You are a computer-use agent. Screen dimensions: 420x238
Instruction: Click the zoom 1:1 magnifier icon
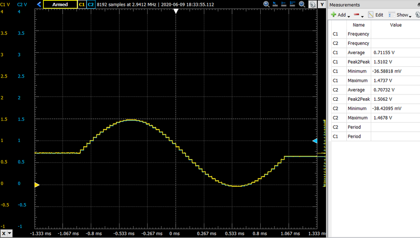tap(266, 4)
